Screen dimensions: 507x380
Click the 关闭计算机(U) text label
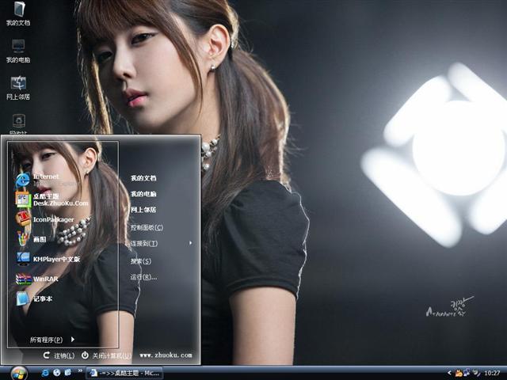(x=112, y=355)
